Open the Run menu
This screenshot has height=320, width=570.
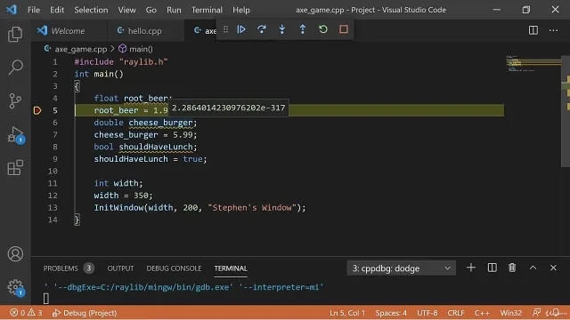[174, 10]
